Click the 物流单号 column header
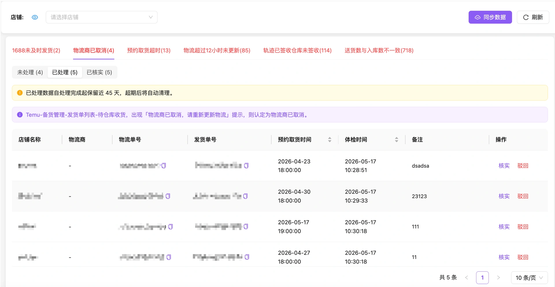Image resolution: width=555 pixels, height=287 pixels. 130,140
